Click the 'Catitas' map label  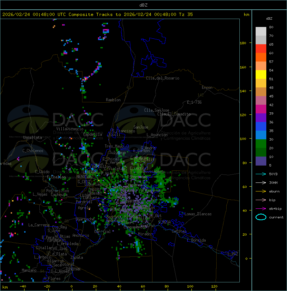click(x=179, y=231)
